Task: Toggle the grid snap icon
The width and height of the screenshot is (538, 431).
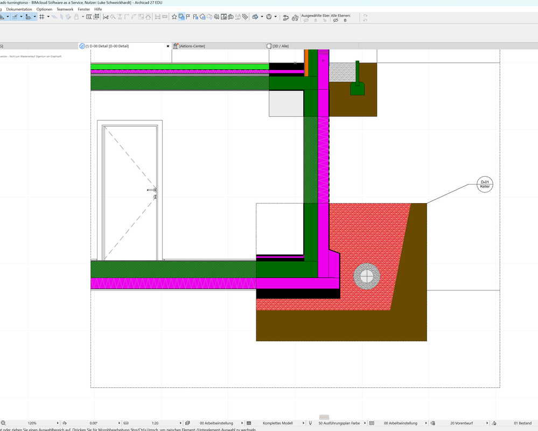Action: pyautogui.click(x=41, y=17)
